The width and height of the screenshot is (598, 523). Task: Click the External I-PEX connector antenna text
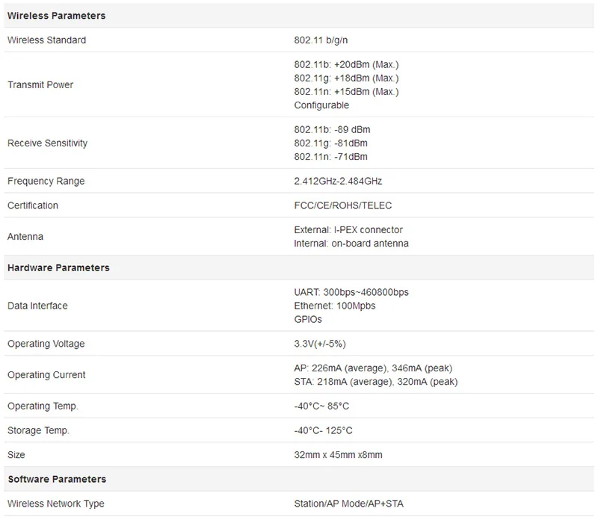(348, 230)
